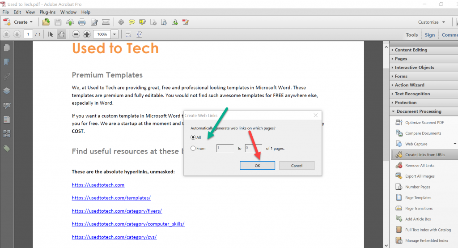Click the Open file folder icon
This screenshot has width=458, height=248.
click(46, 22)
